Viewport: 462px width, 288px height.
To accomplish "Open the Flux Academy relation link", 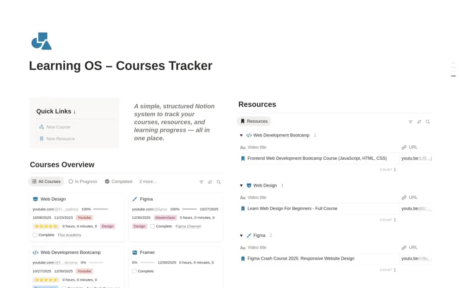I will click(x=70, y=235).
